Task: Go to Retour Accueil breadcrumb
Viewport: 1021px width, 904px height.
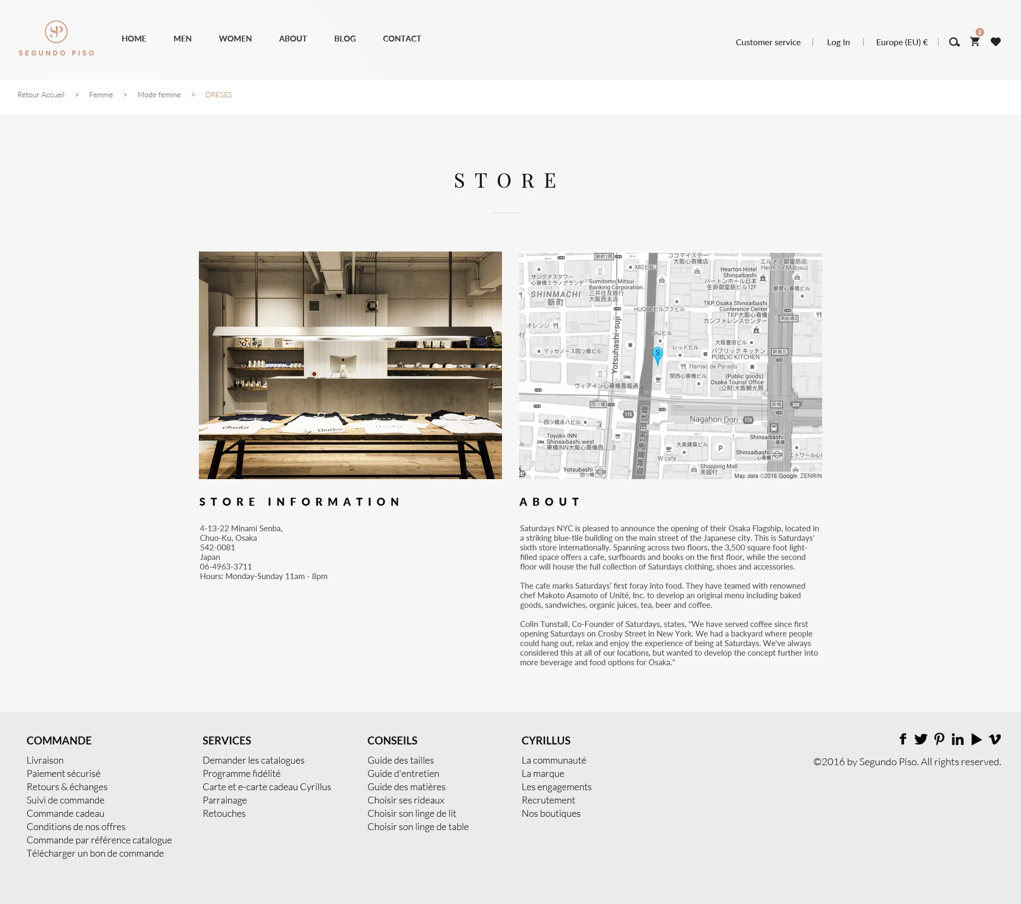Action: coord(41,95)
